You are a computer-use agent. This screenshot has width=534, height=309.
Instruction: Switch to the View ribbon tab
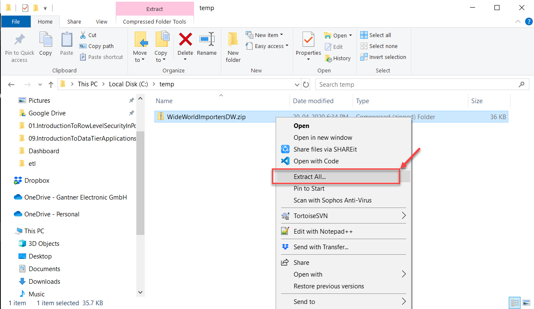pyautogui.click(x=101, y=21)
